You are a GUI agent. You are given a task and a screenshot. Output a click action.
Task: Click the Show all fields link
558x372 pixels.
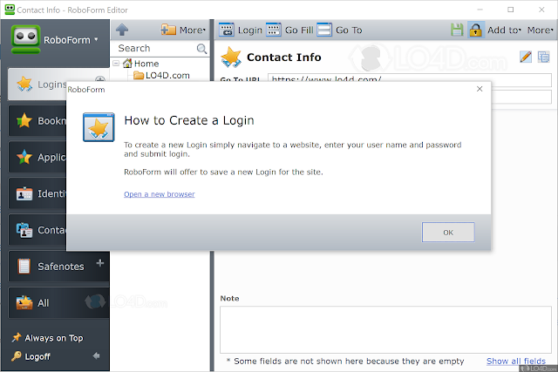(x=516, y=362)
